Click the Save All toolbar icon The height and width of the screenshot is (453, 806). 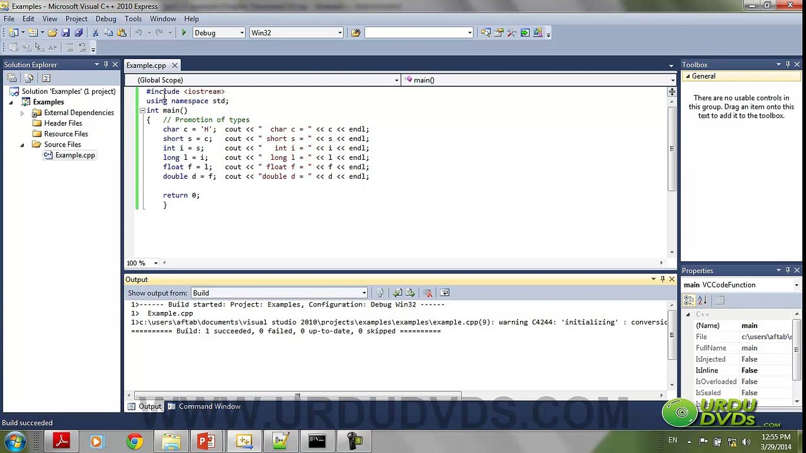[79, 33]
